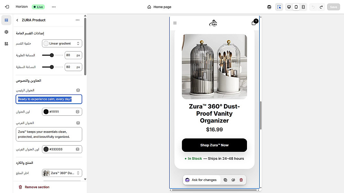This screenshot has width=344, height=193.
Task: Open the Home page template selector
Action: 159,7
